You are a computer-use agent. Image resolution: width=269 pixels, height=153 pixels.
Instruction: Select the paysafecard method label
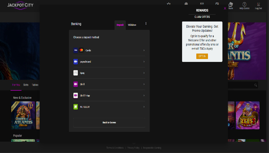coord(85,62)
